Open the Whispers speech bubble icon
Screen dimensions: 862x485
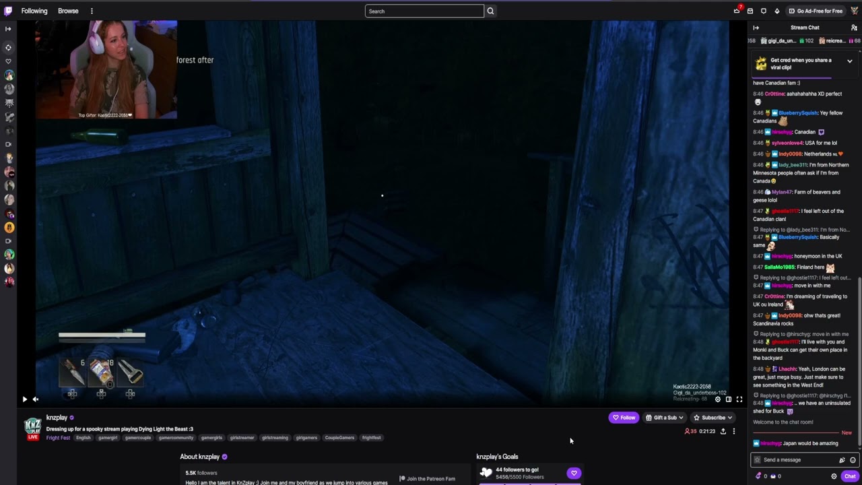point(764,11)
